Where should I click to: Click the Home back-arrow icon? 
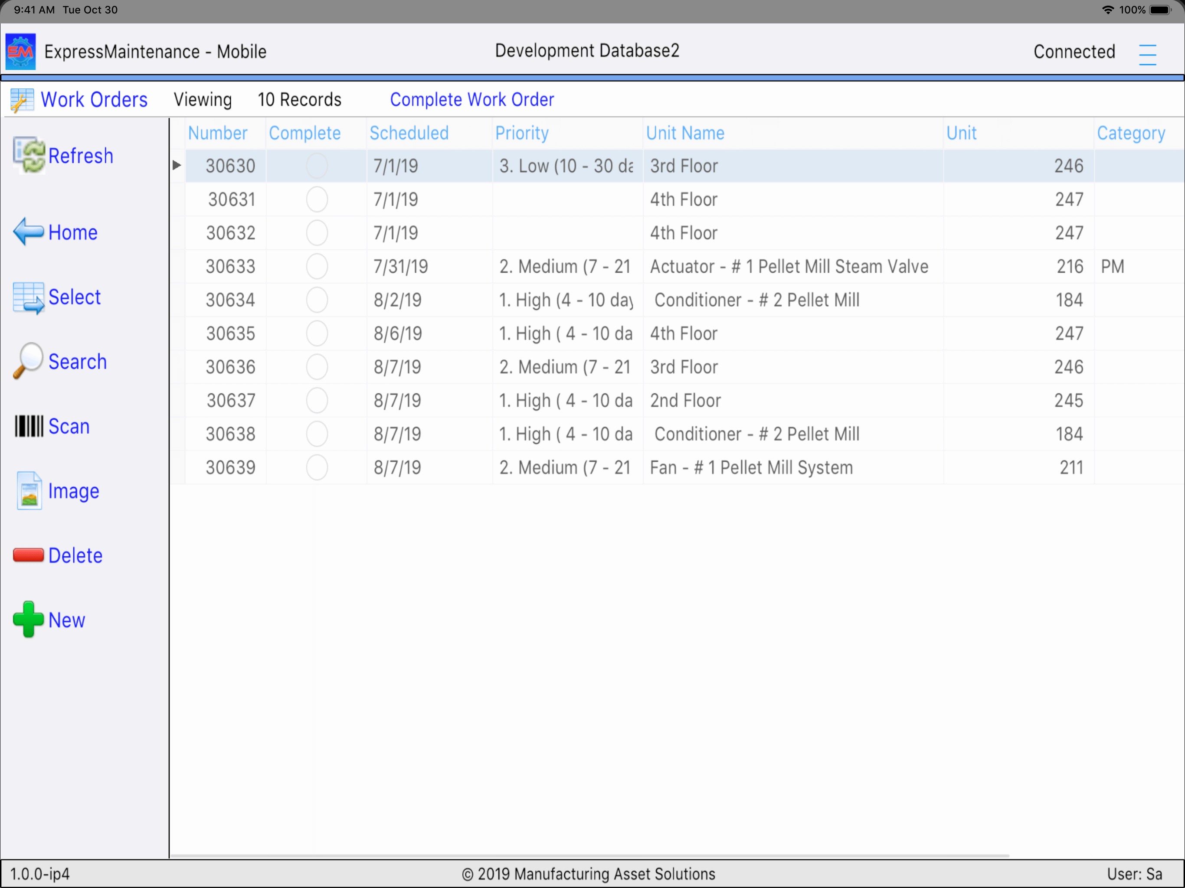click(x=28, y=232)
